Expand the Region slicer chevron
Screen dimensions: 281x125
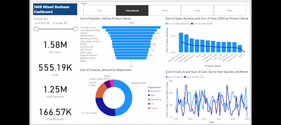pyautogui.click(x=247, y=3)
